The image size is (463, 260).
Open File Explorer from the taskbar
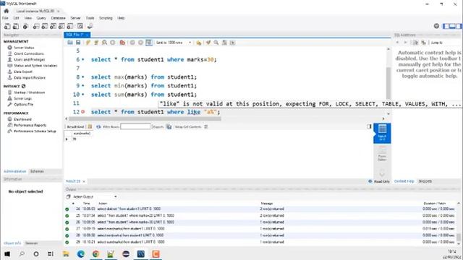pyautogui.click(x=66, y=253)
